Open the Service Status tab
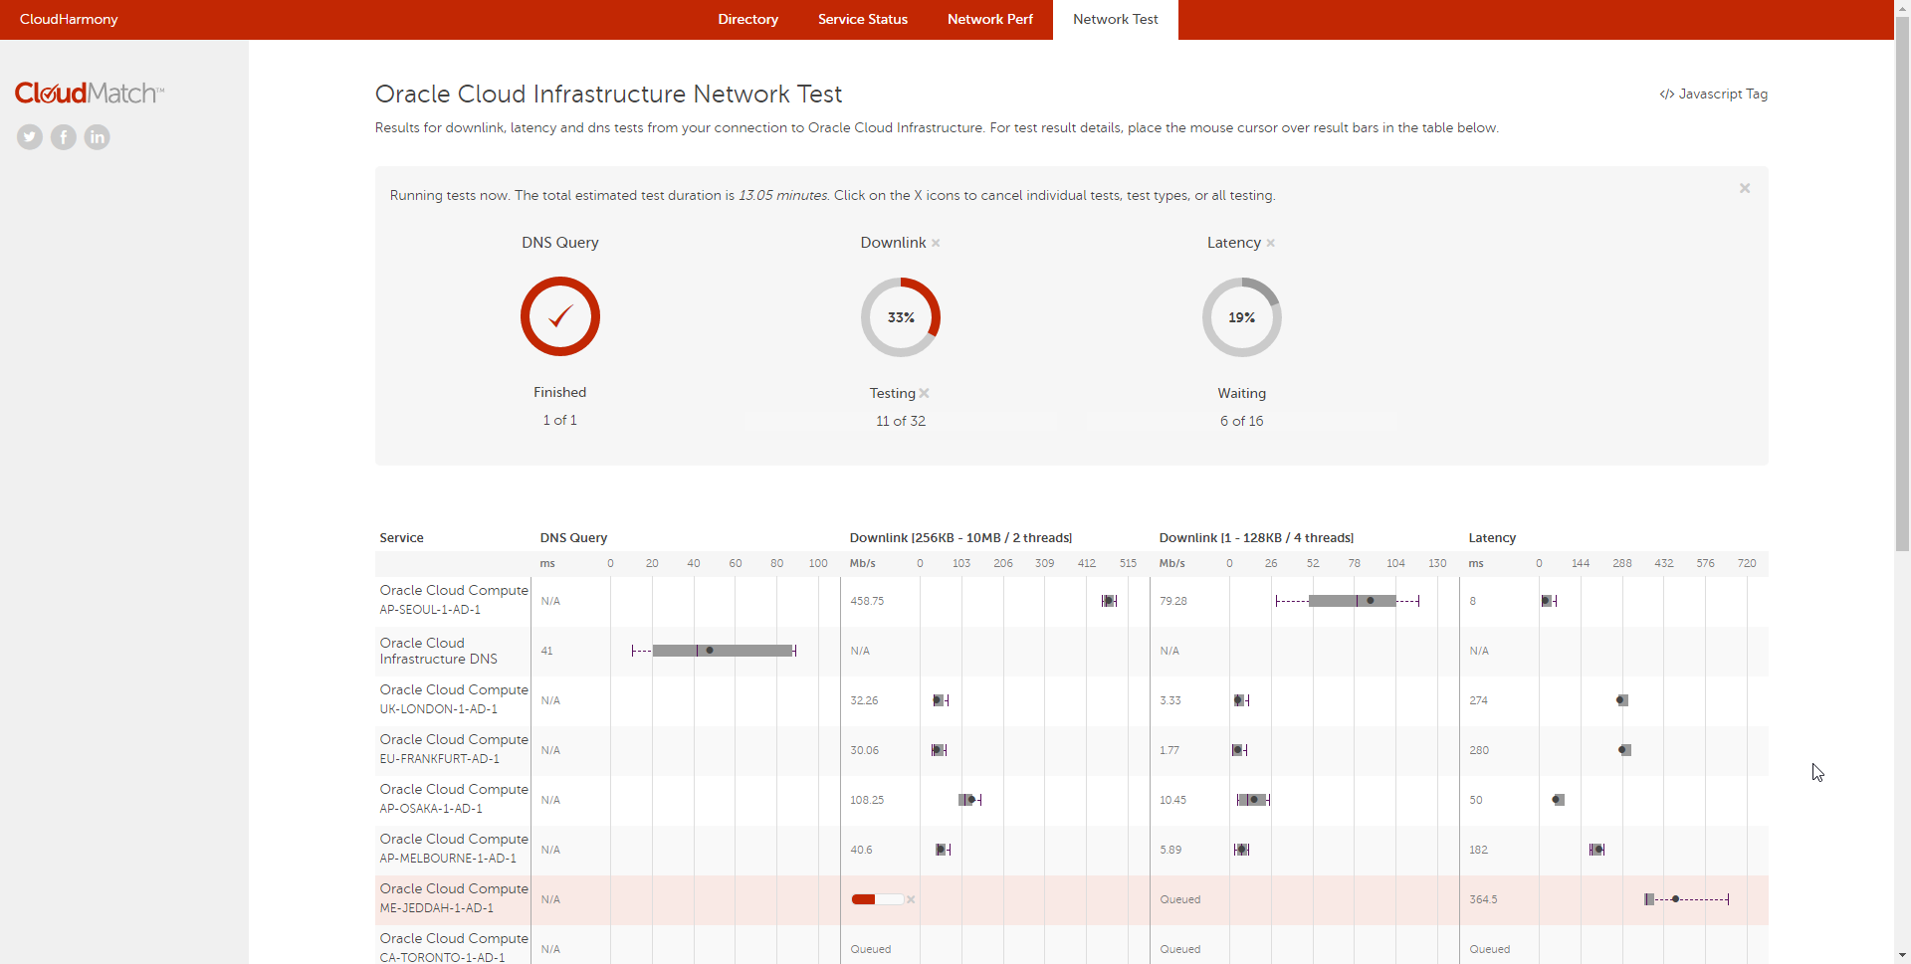 863,19
